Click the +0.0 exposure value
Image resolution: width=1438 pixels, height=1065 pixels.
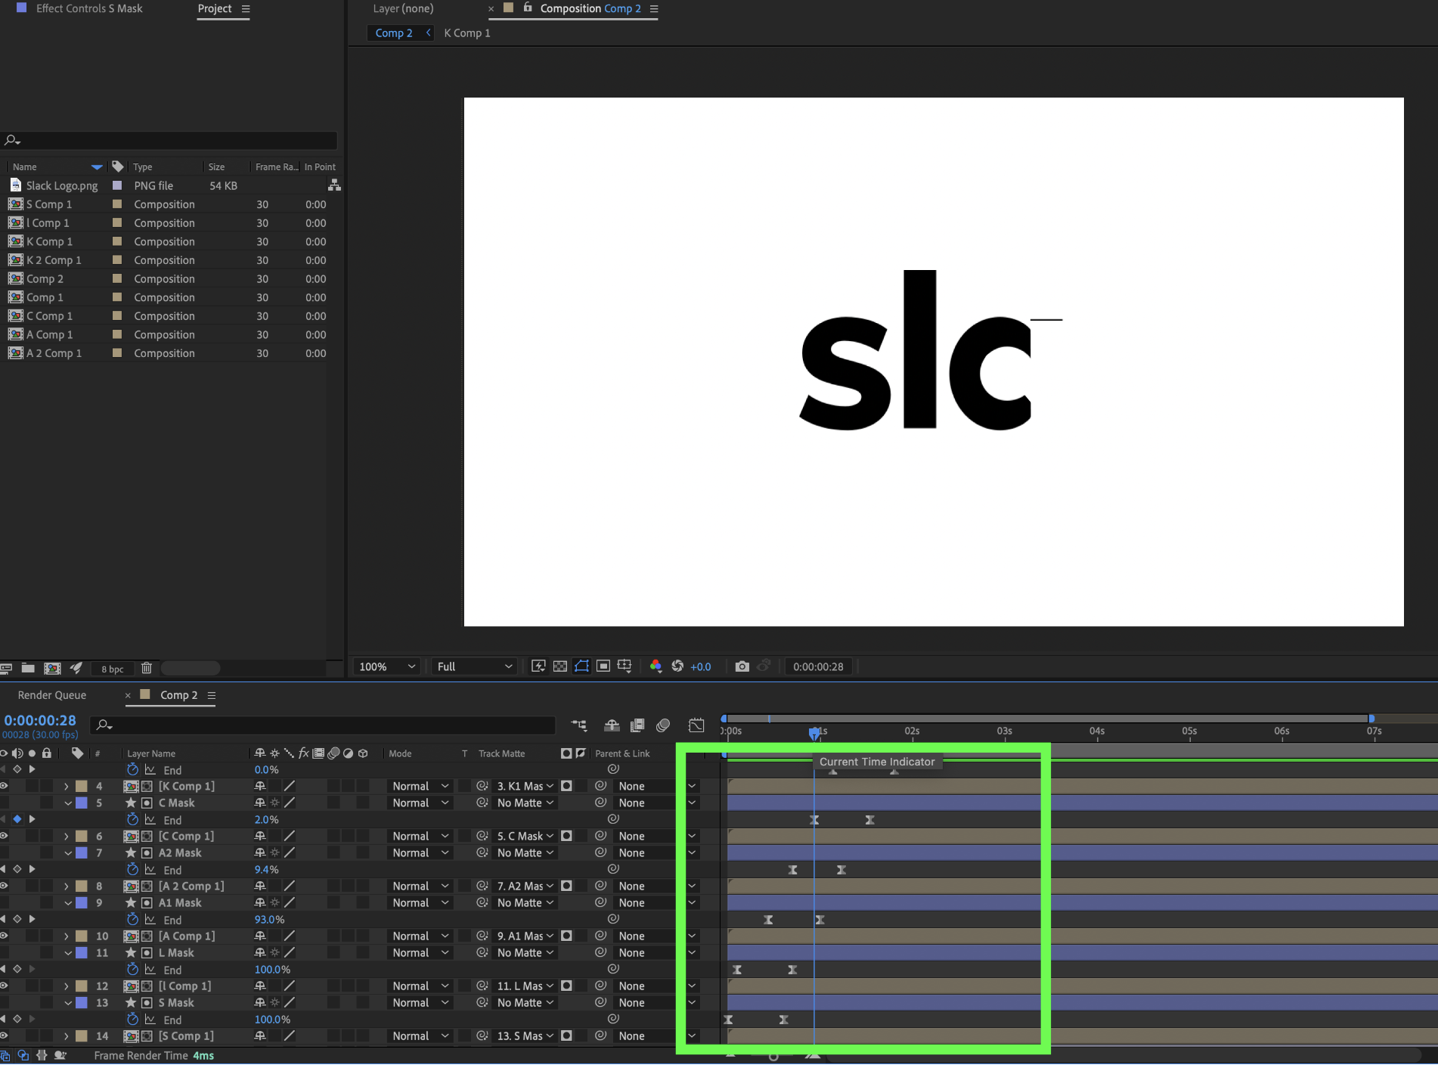point(701,666)
